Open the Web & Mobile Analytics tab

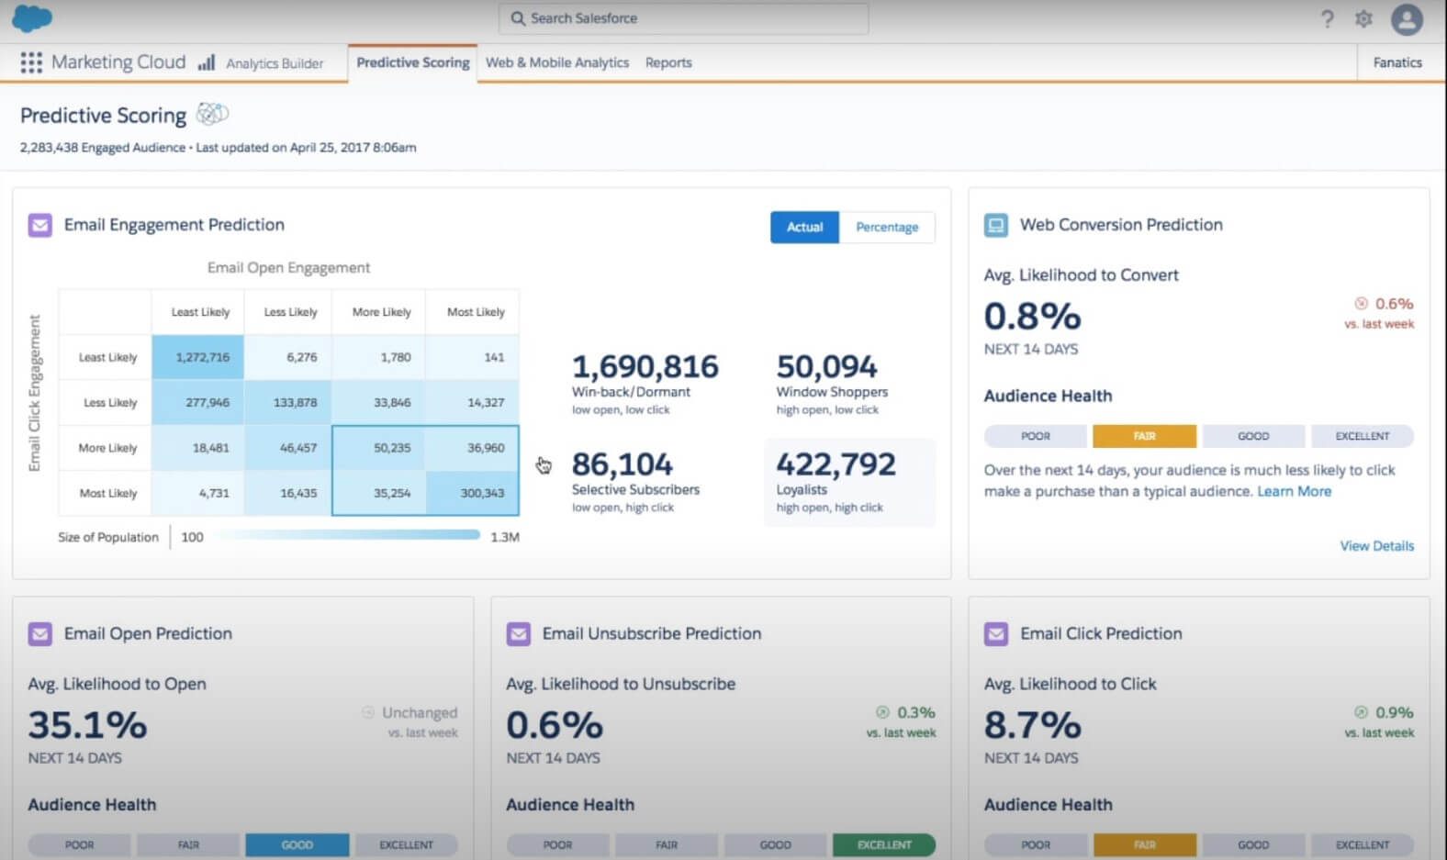point(557,62)
